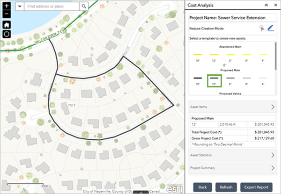The height and width of the screenshot is (194, 281).
Task: Open the search source dropdown arrow
Action: pyautogui.click(x=19, y=7)
